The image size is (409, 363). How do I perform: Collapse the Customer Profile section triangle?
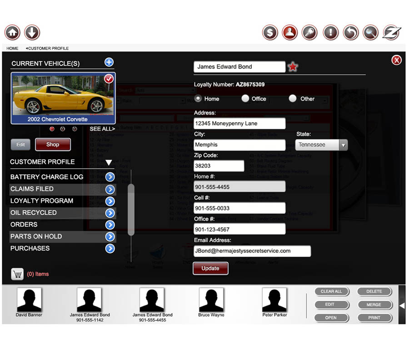tap(109, 162)
